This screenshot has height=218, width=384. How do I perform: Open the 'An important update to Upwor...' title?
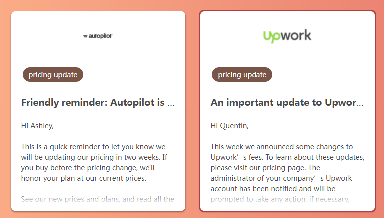tap(287, 102)
